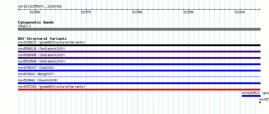
Task: Select the Cytogenetic Bands track title
Action: pos(36,22)
